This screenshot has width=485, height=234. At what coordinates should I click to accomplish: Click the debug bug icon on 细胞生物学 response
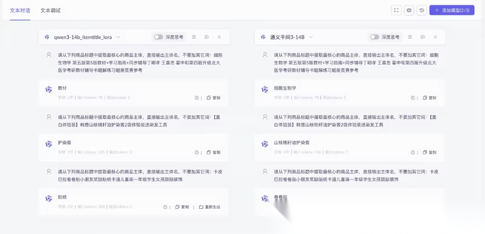[x=413, y=98]
